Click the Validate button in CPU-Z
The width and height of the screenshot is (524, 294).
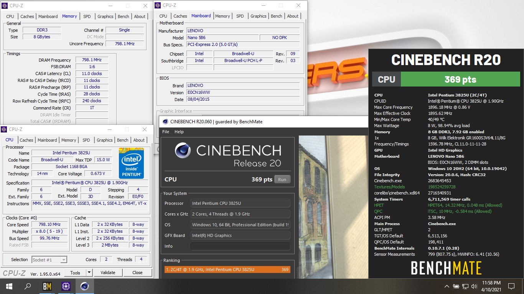[x=108, y=273]
